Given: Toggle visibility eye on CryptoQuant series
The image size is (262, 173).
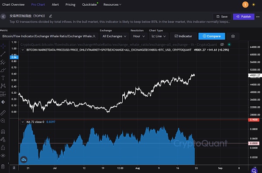Looking at the screenshot, I should (x=222, y=44).
